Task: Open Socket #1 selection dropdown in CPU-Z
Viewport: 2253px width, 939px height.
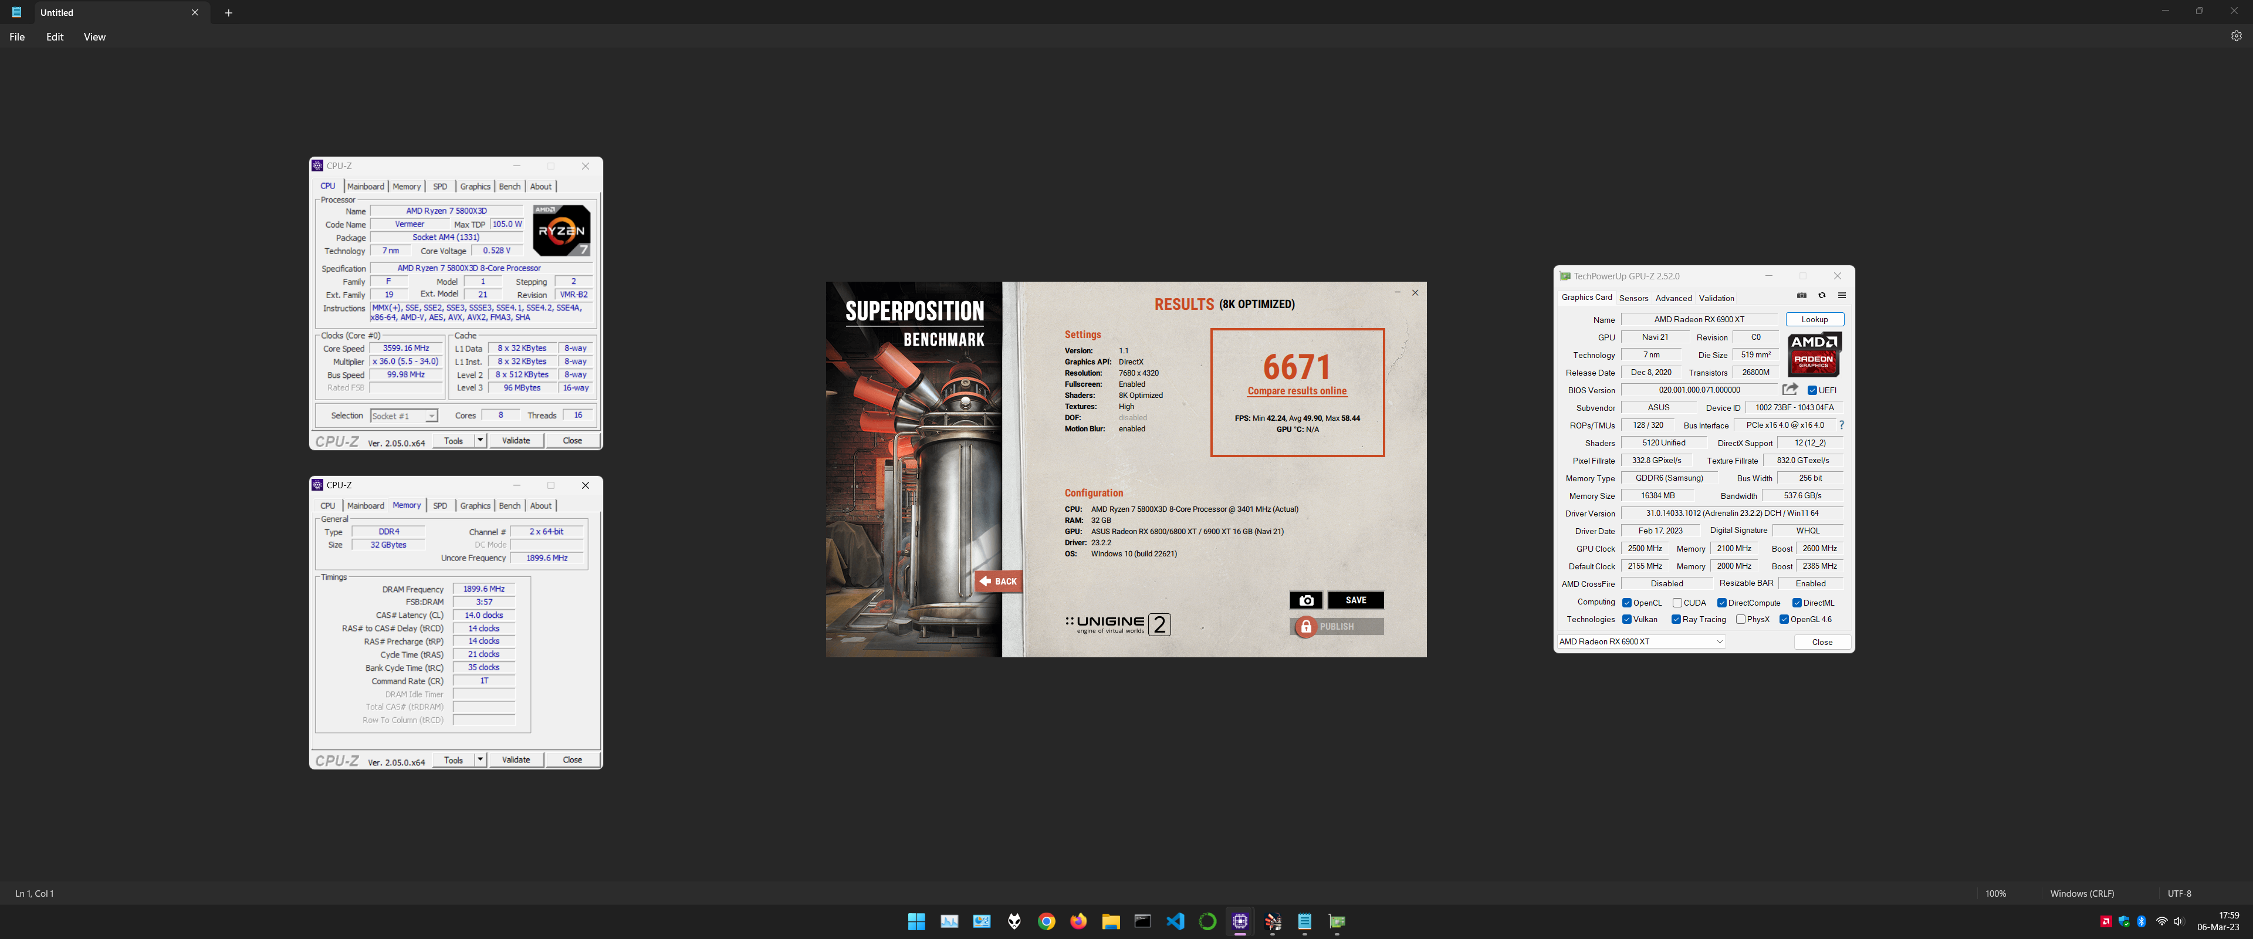Action: [x=404, y=416]
